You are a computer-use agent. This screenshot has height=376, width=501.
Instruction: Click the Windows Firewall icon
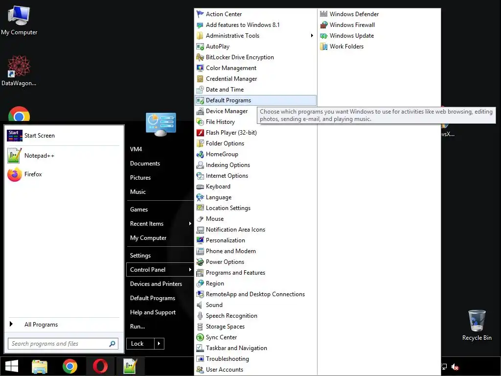pos(324,25)
